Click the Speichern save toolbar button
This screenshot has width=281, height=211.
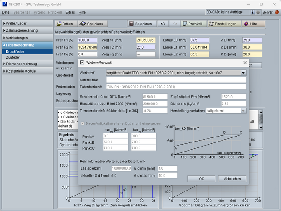tap(92, 24)
